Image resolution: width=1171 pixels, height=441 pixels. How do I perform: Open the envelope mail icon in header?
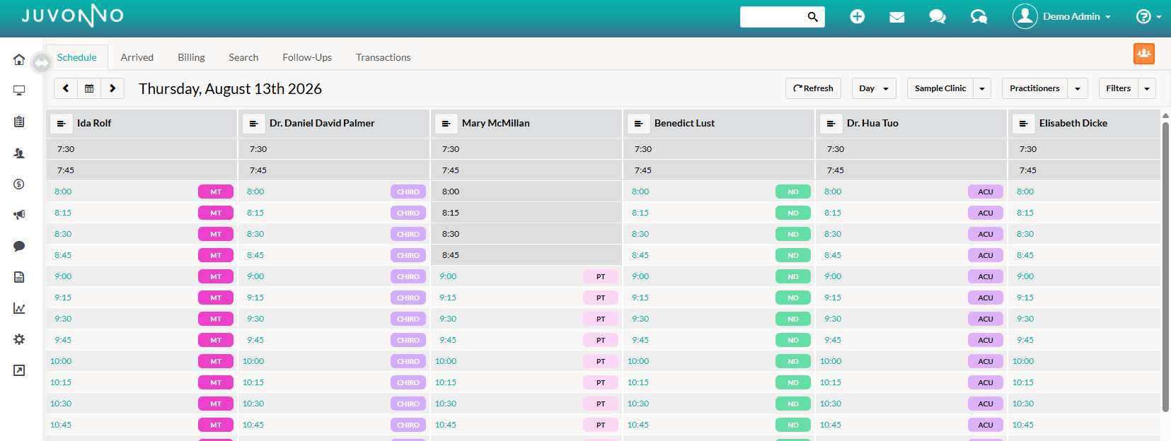tap(897, 16)
